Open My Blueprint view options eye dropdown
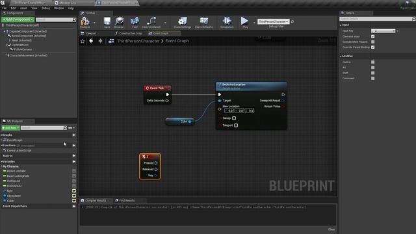416x234 pixels. pos(71,128)
